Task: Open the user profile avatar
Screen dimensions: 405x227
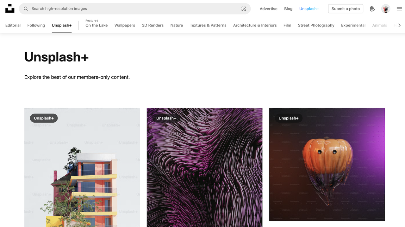Action: click(x=385, y=9)
